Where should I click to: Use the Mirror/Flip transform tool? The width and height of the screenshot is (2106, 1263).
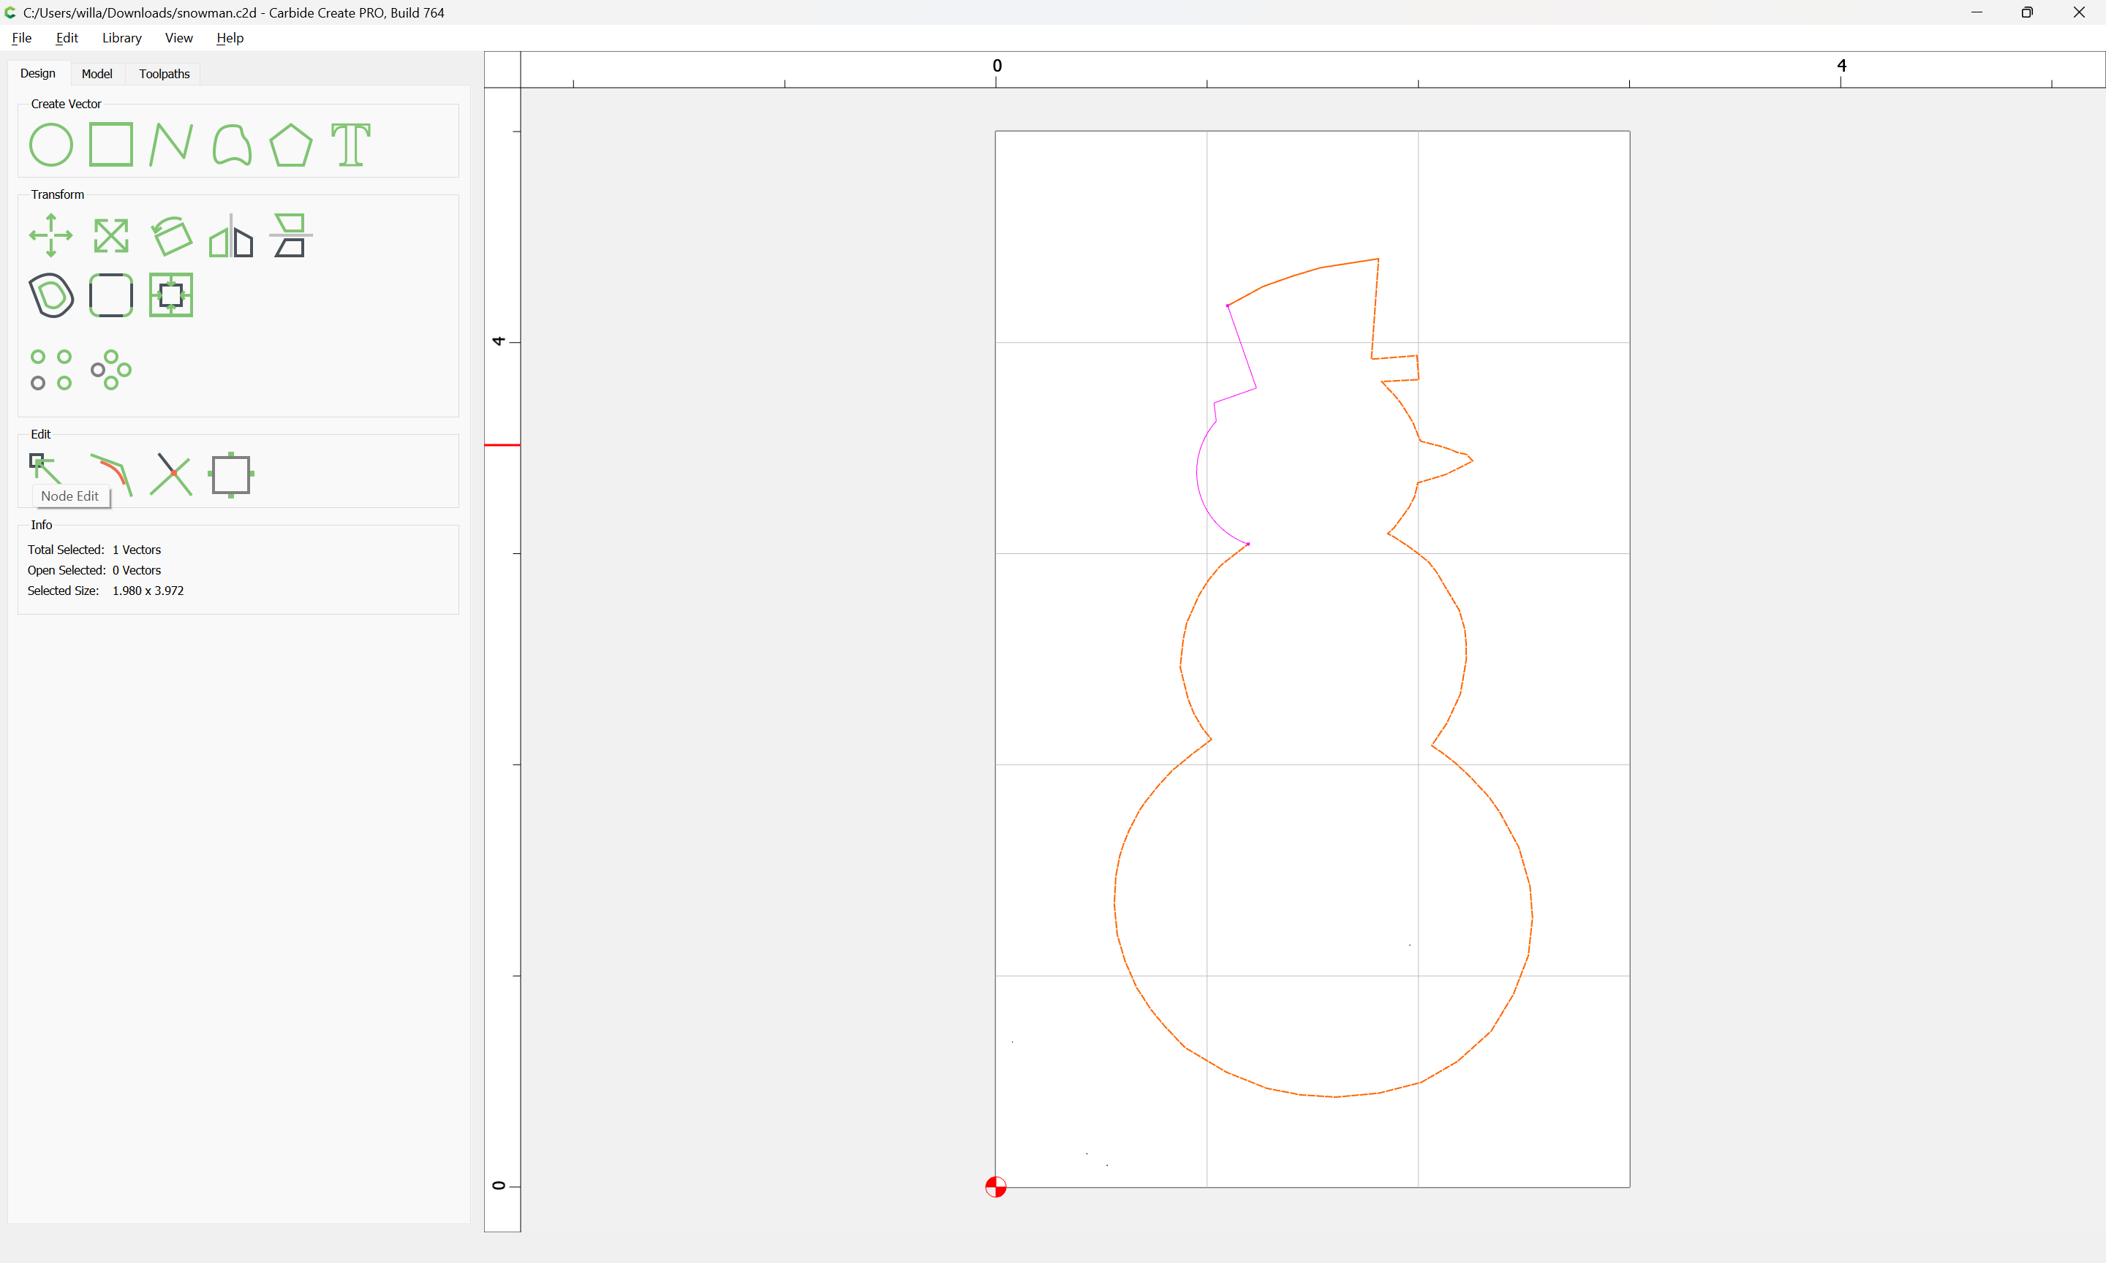pos(230,236)
